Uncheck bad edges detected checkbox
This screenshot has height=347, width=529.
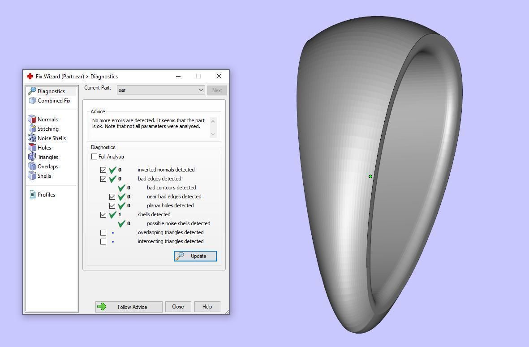103,179
